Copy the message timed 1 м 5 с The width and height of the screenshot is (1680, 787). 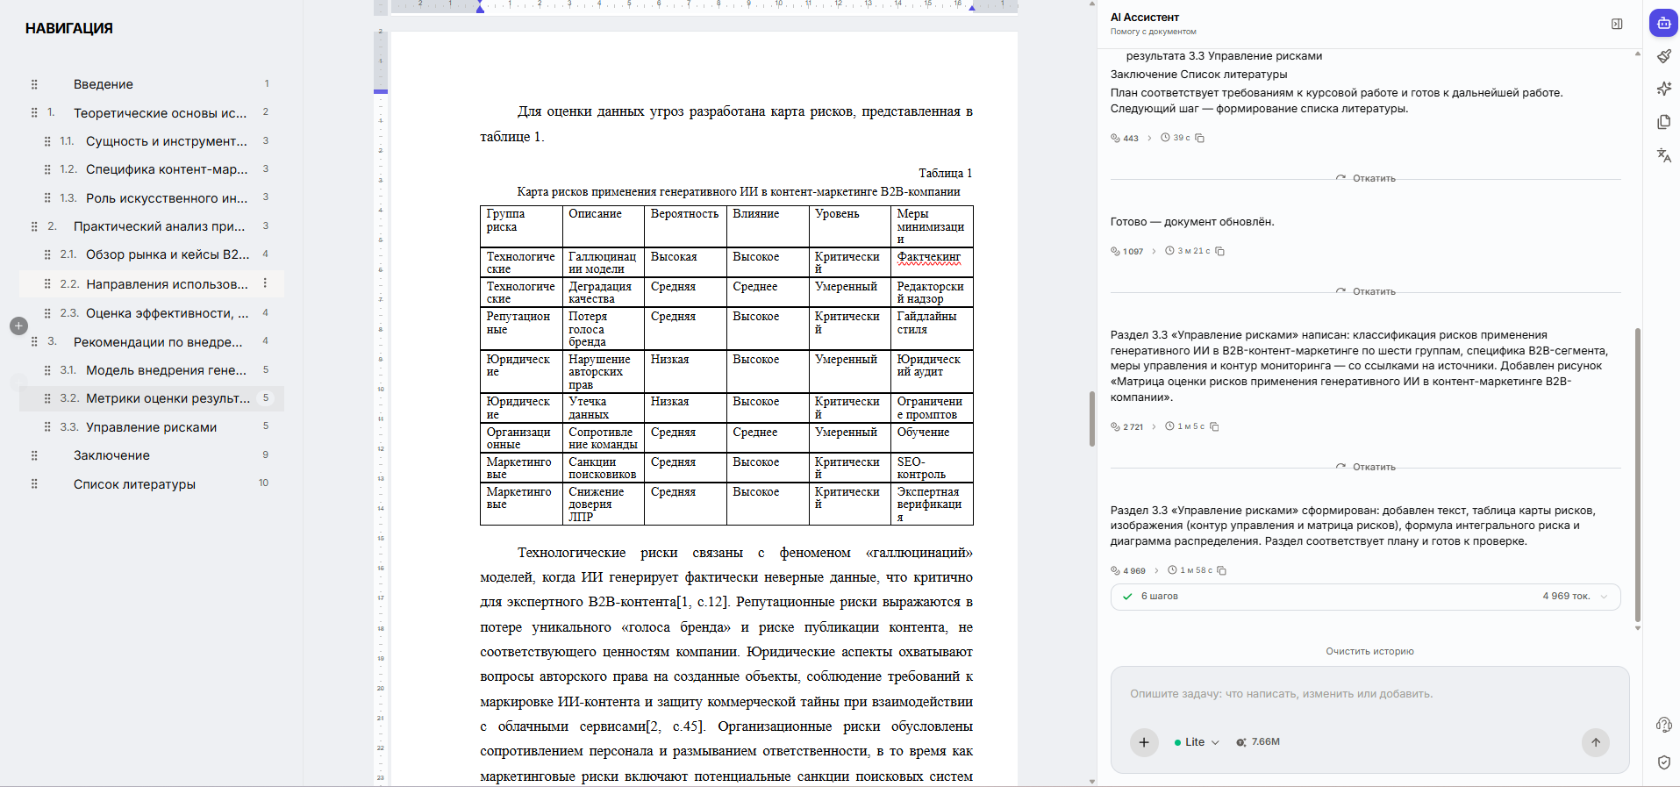coord(1214,426)
